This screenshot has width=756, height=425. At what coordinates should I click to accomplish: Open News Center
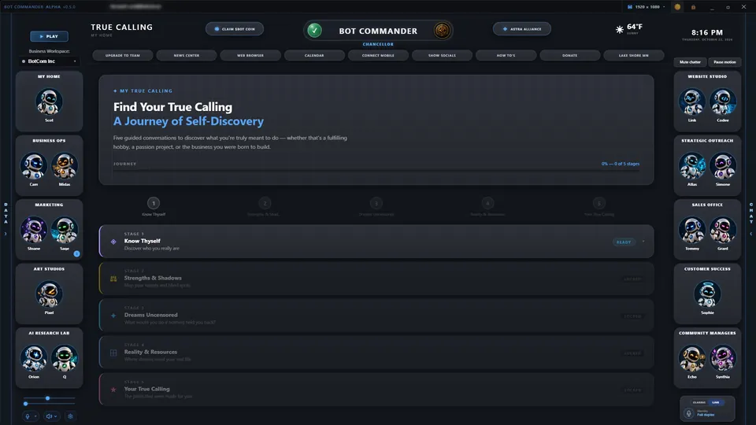click(187, 55)
